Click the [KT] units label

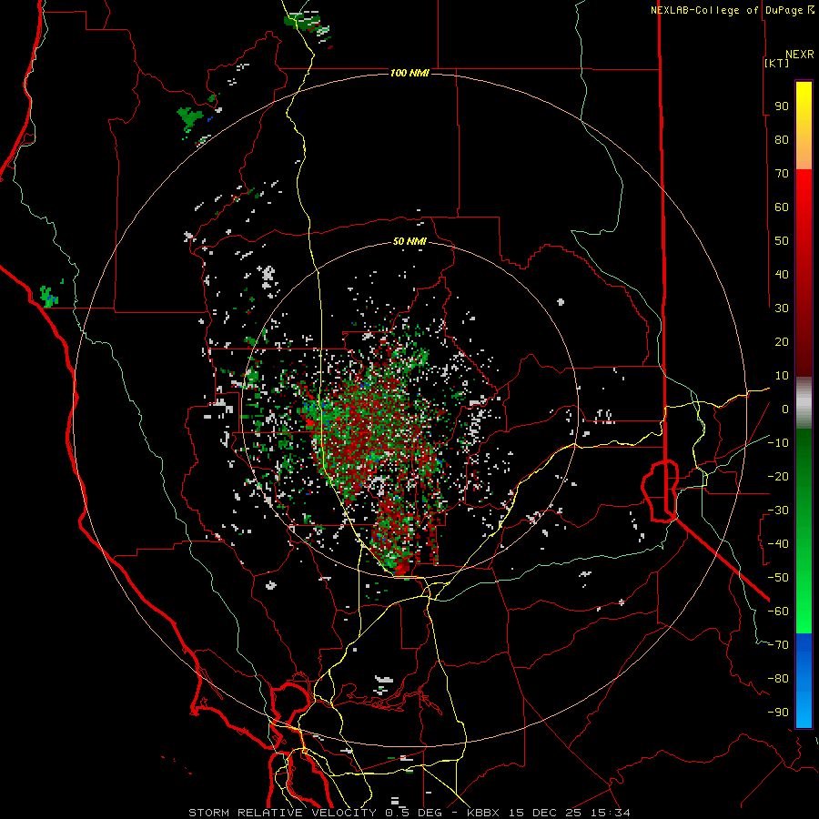tap(777, 63)
